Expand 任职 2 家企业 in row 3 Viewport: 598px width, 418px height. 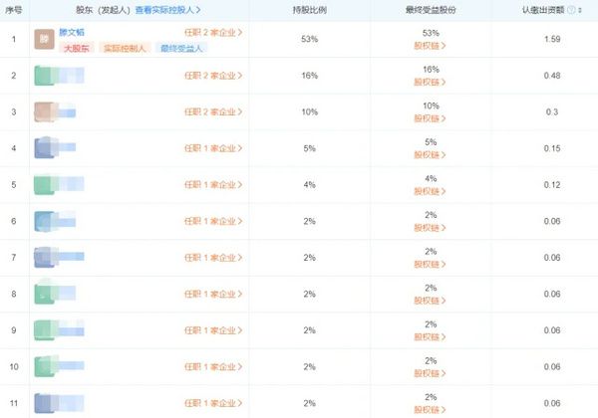coord(213,111)
